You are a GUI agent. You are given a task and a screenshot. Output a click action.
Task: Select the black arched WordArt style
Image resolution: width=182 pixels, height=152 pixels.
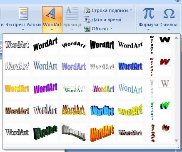coord(74,45)
